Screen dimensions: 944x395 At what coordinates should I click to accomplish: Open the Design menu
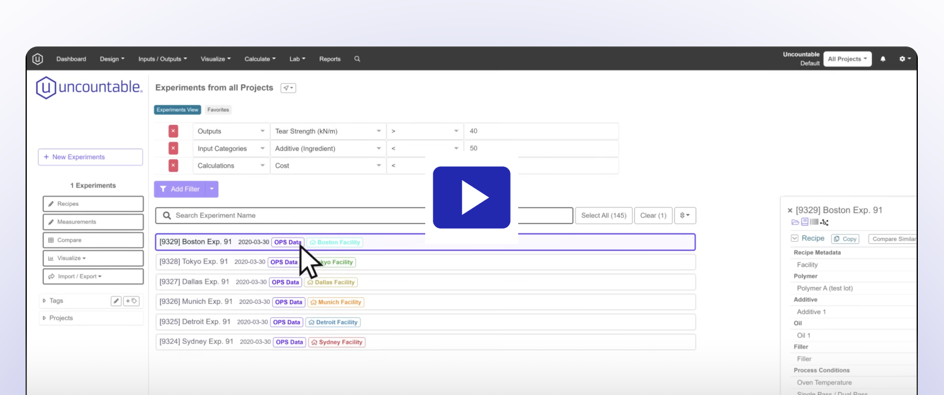(112, 59)
